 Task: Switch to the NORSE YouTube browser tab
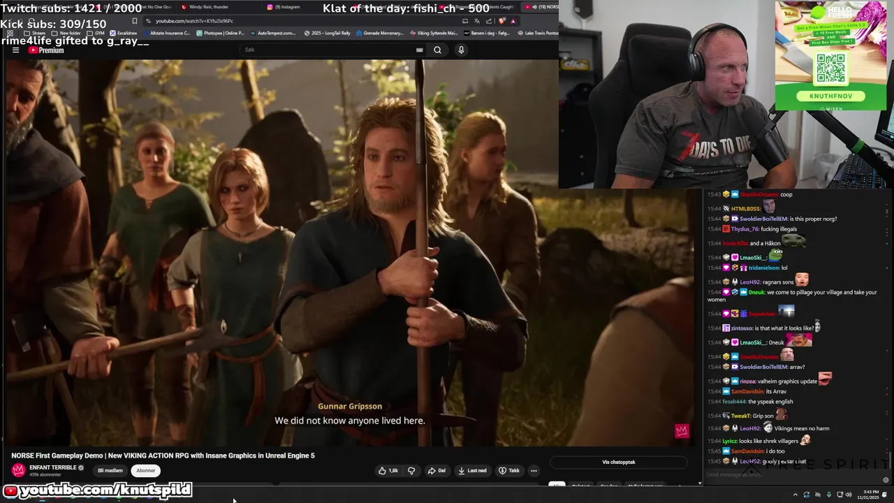[541, 7]
